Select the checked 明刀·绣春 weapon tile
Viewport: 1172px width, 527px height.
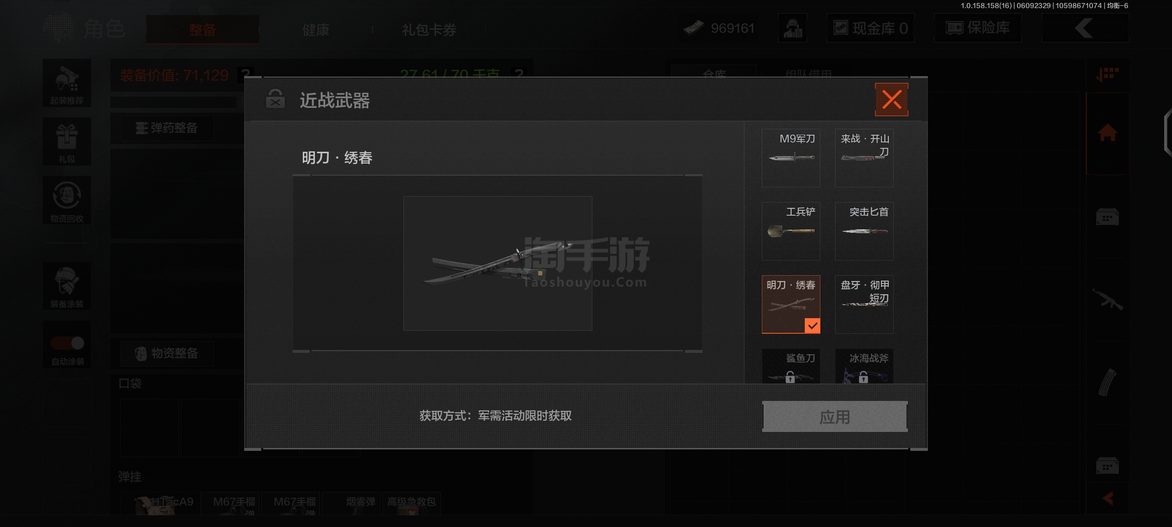point(791,304)
